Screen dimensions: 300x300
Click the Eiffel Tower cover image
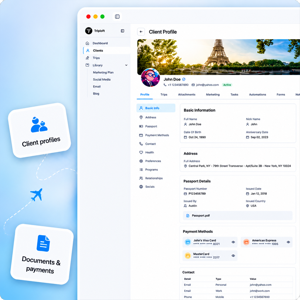pyautogui.click(x=219, y=57)
